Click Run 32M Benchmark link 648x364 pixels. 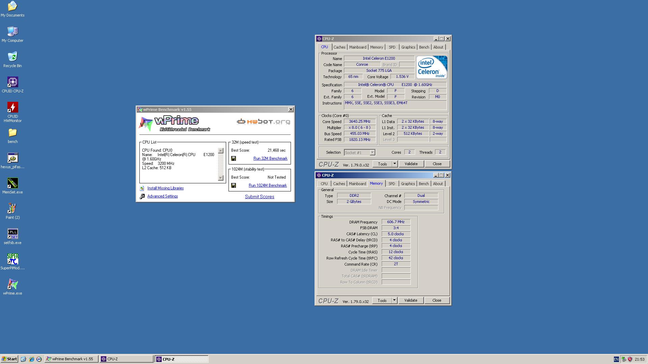coord(270,158)
